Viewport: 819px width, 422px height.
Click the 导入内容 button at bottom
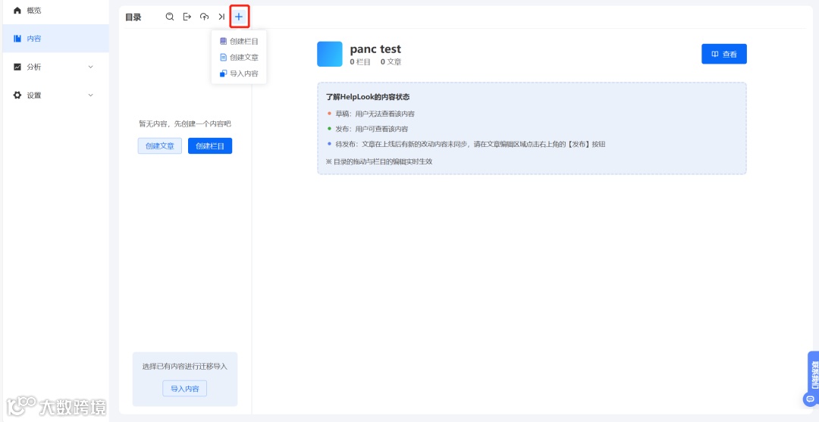[185, 389]
